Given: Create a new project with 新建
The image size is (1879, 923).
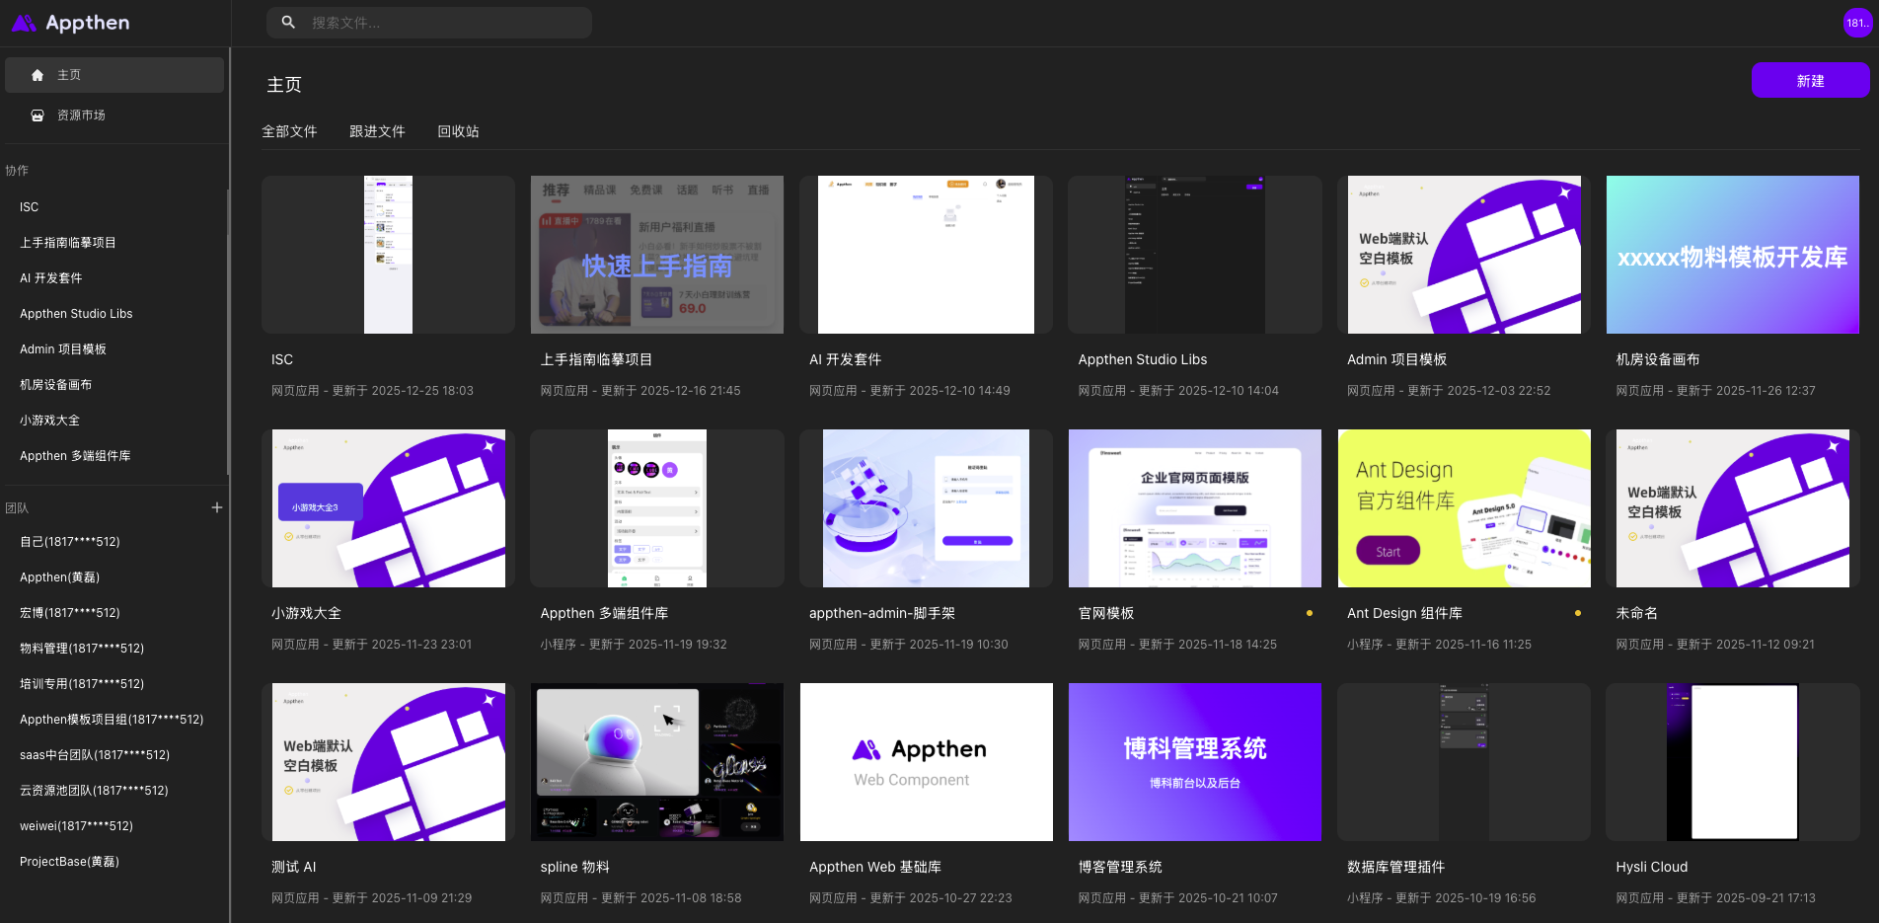Looking at the screenshot, I should [1810, 81].
